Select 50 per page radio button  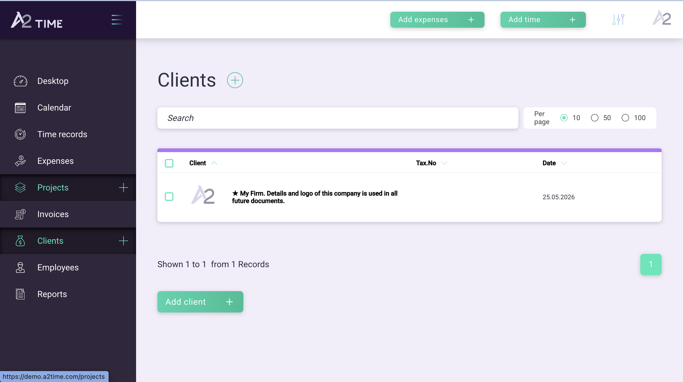[594, 118]
